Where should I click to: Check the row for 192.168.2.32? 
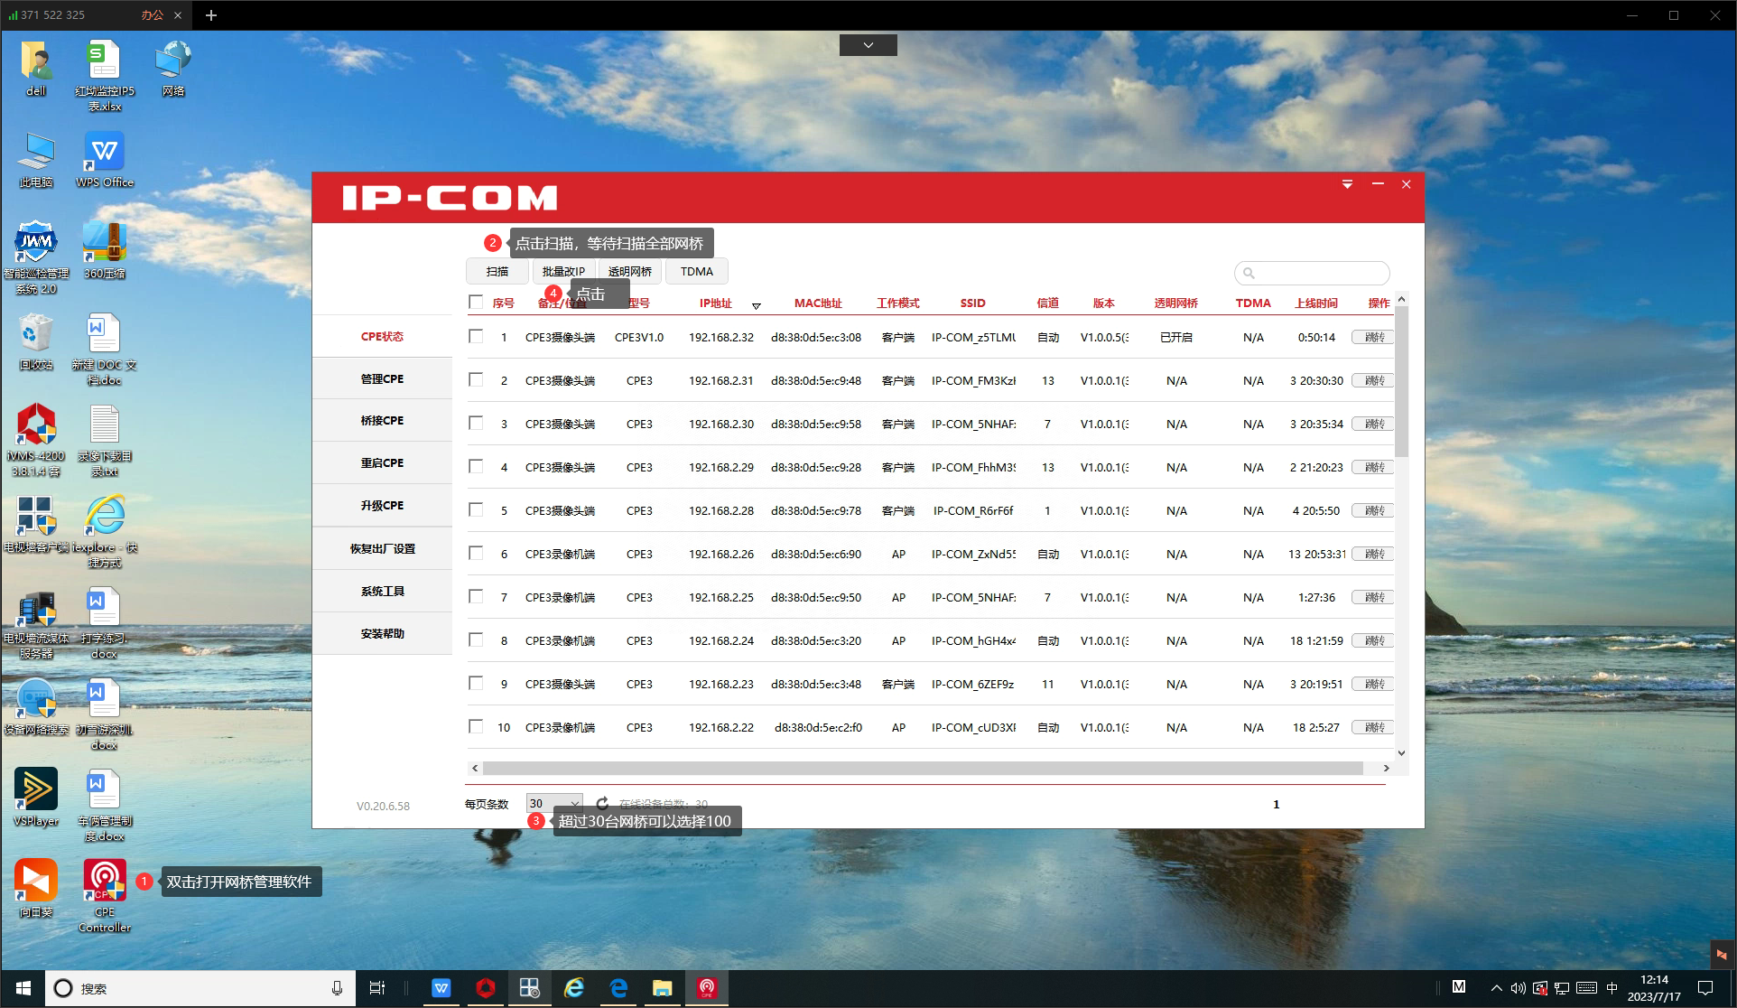[x=476, y=337]
